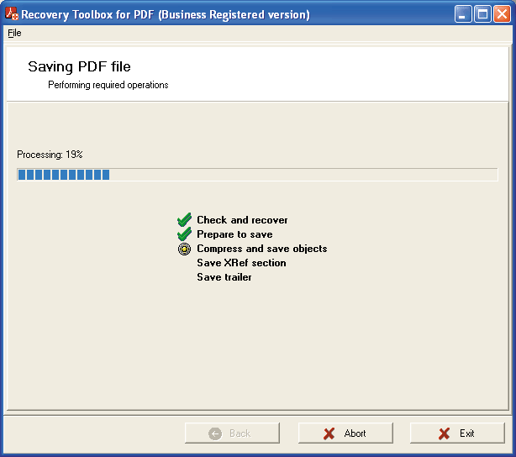Click the 'Prepare to save' step text
The width and height of the screenshot is (516, 457).
coord(234,234)
